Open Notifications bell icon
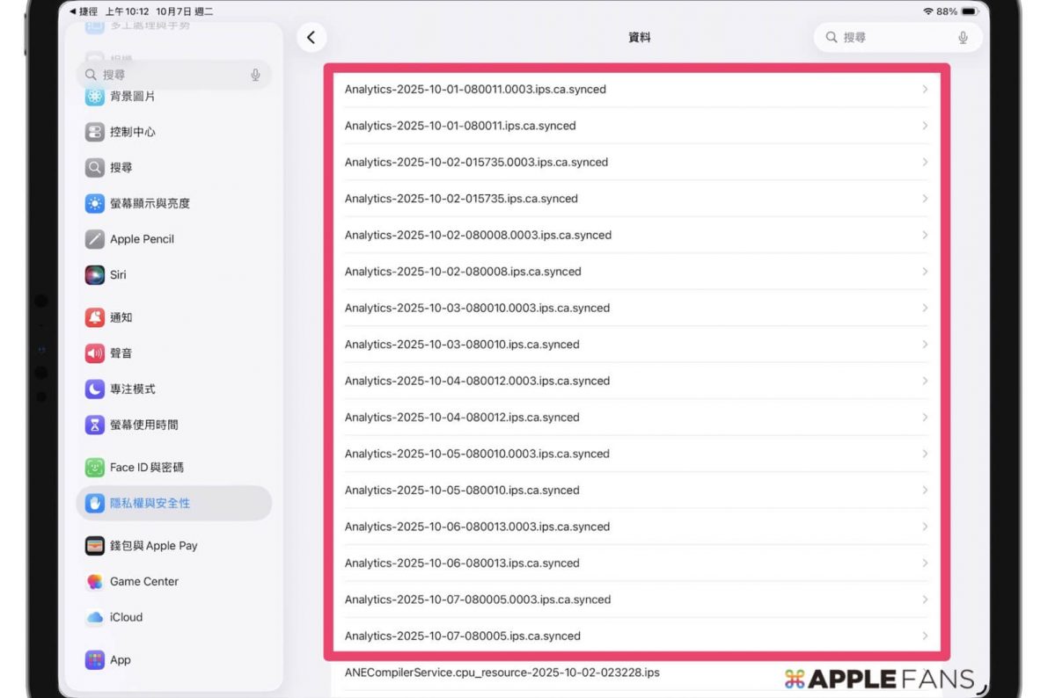 click(95, 317)
